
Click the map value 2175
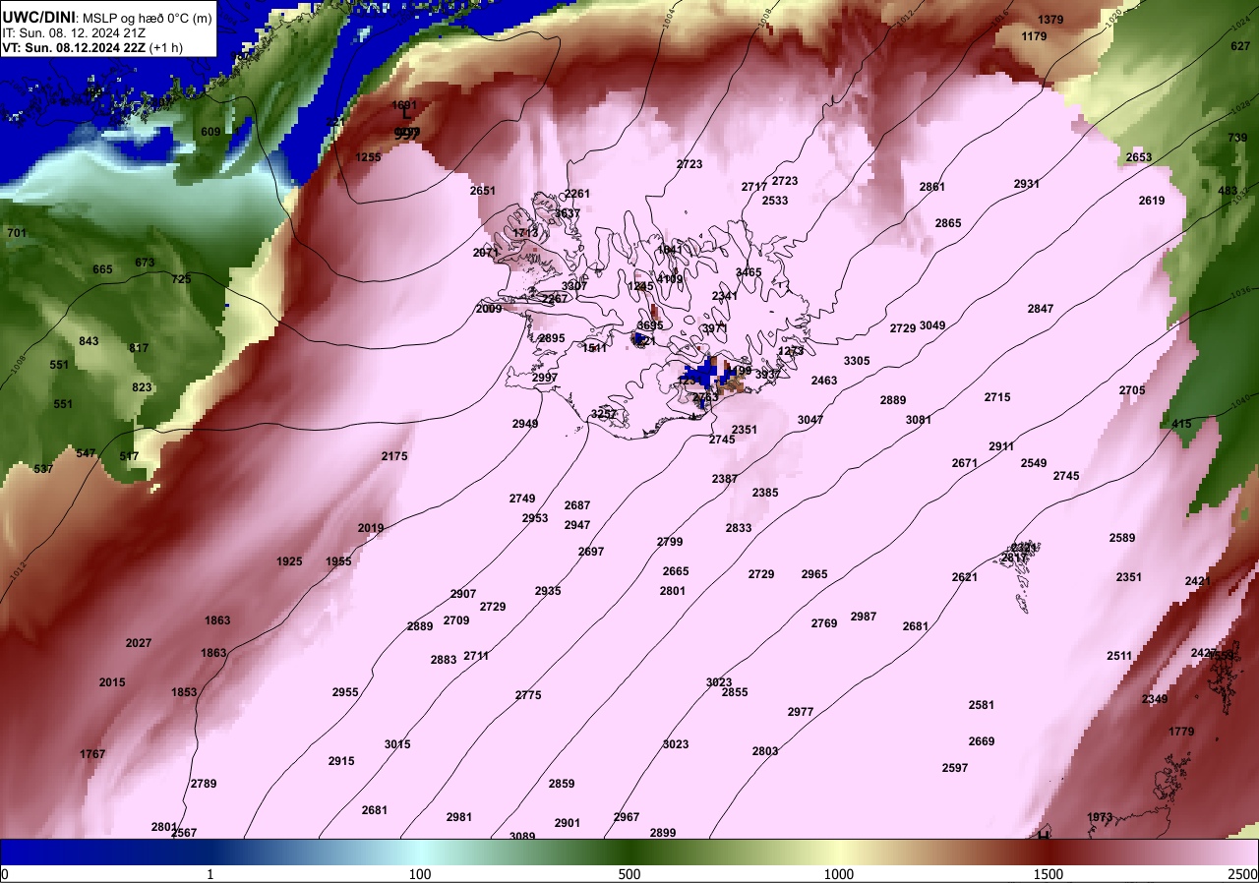[394, 456]
